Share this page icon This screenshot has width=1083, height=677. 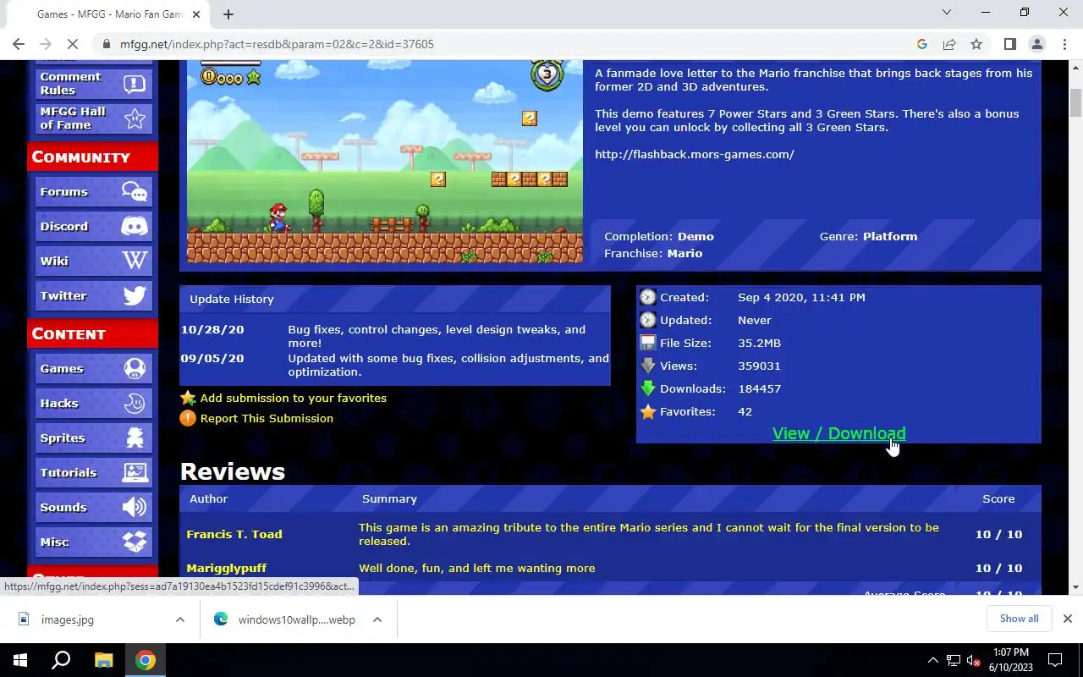tap(949, 44)
